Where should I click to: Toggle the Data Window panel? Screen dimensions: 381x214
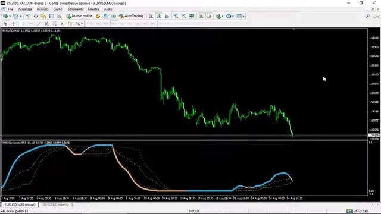click(36, 16)
